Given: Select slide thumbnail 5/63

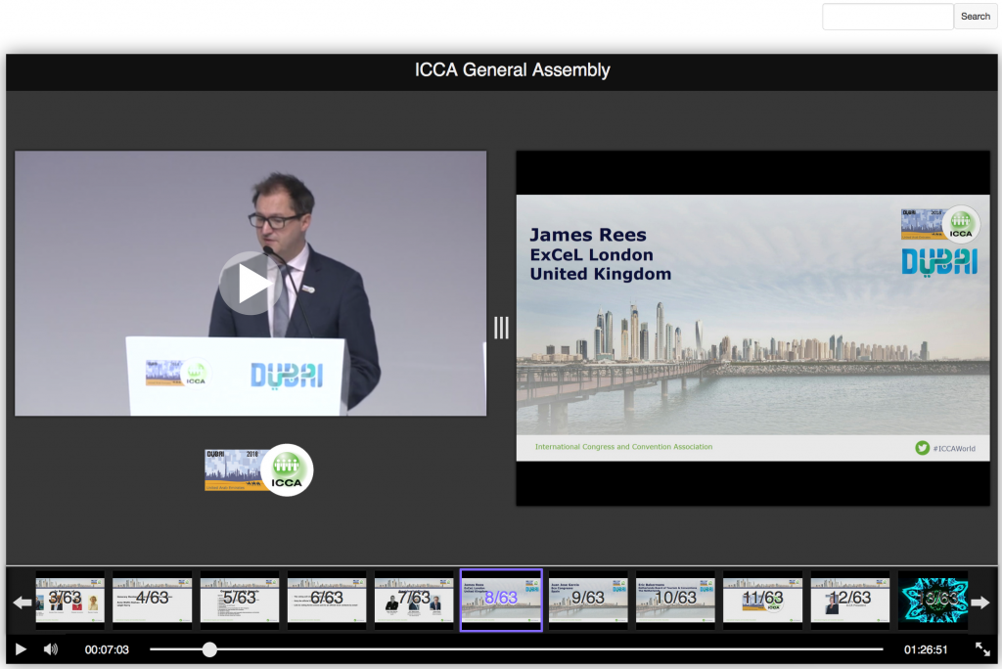Looking at the screenshot, I should coord(240,600).
